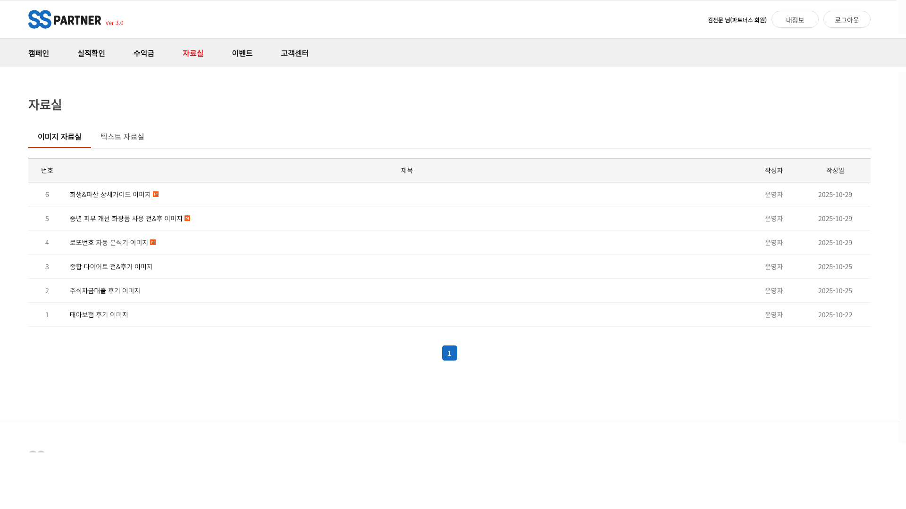Open the 주식자금대출 후기 이미지 post
Viewport: 906px width, 509px height.
pyautogui.click(x=105, y=290)
